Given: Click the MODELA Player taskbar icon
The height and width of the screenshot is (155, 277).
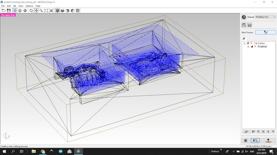Looking at the screenshot, I should click(x=79, y=151).
